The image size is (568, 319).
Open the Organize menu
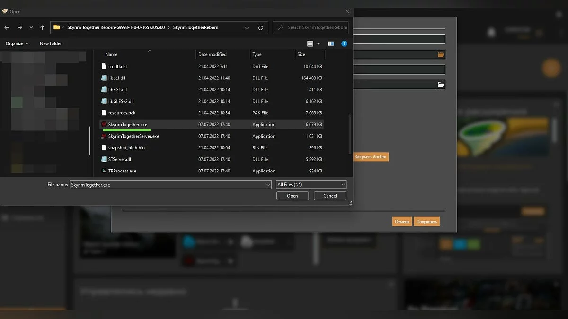tap(17, 43)
